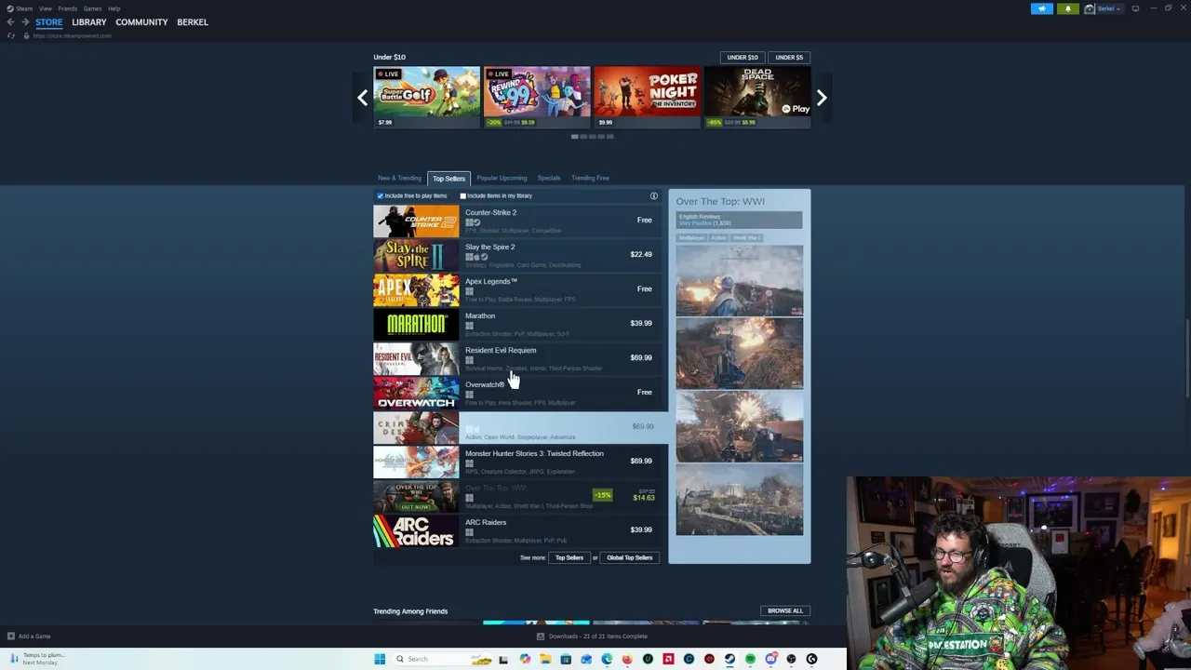Open Poker Night at the Inventory capsule
This screenshot has height=670, width=1191.
click(647, 97)
